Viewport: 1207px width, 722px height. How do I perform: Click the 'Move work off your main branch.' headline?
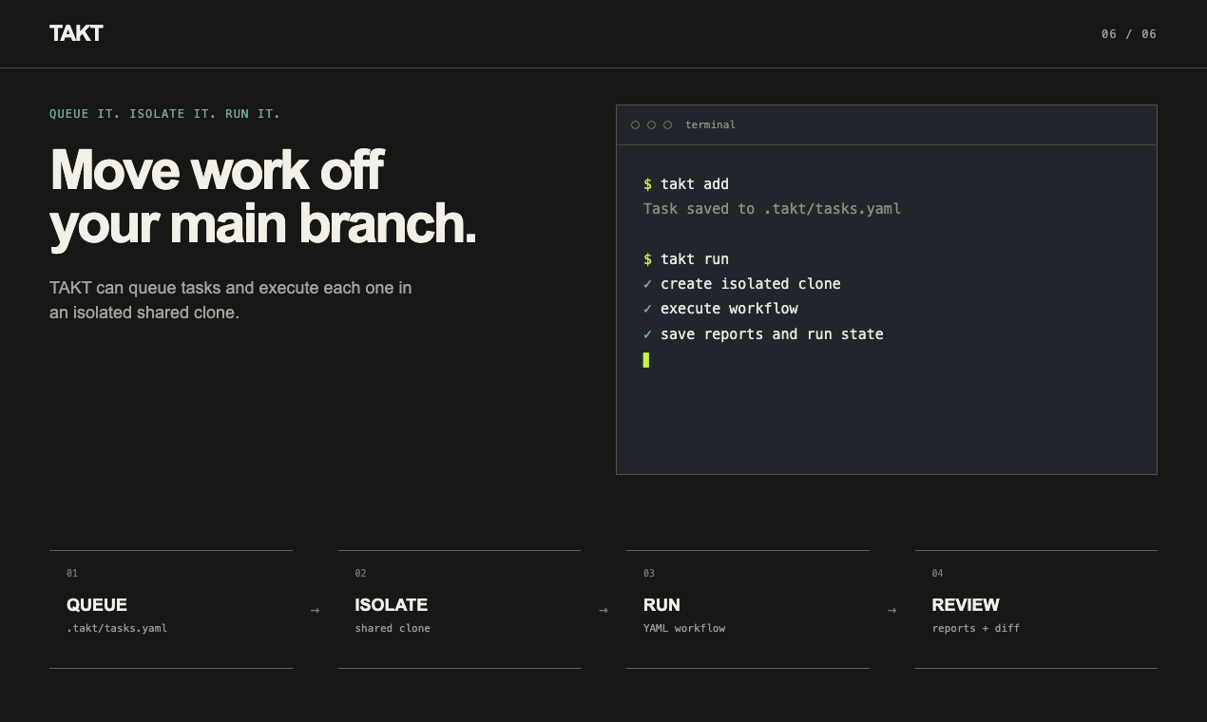[263, 197]
